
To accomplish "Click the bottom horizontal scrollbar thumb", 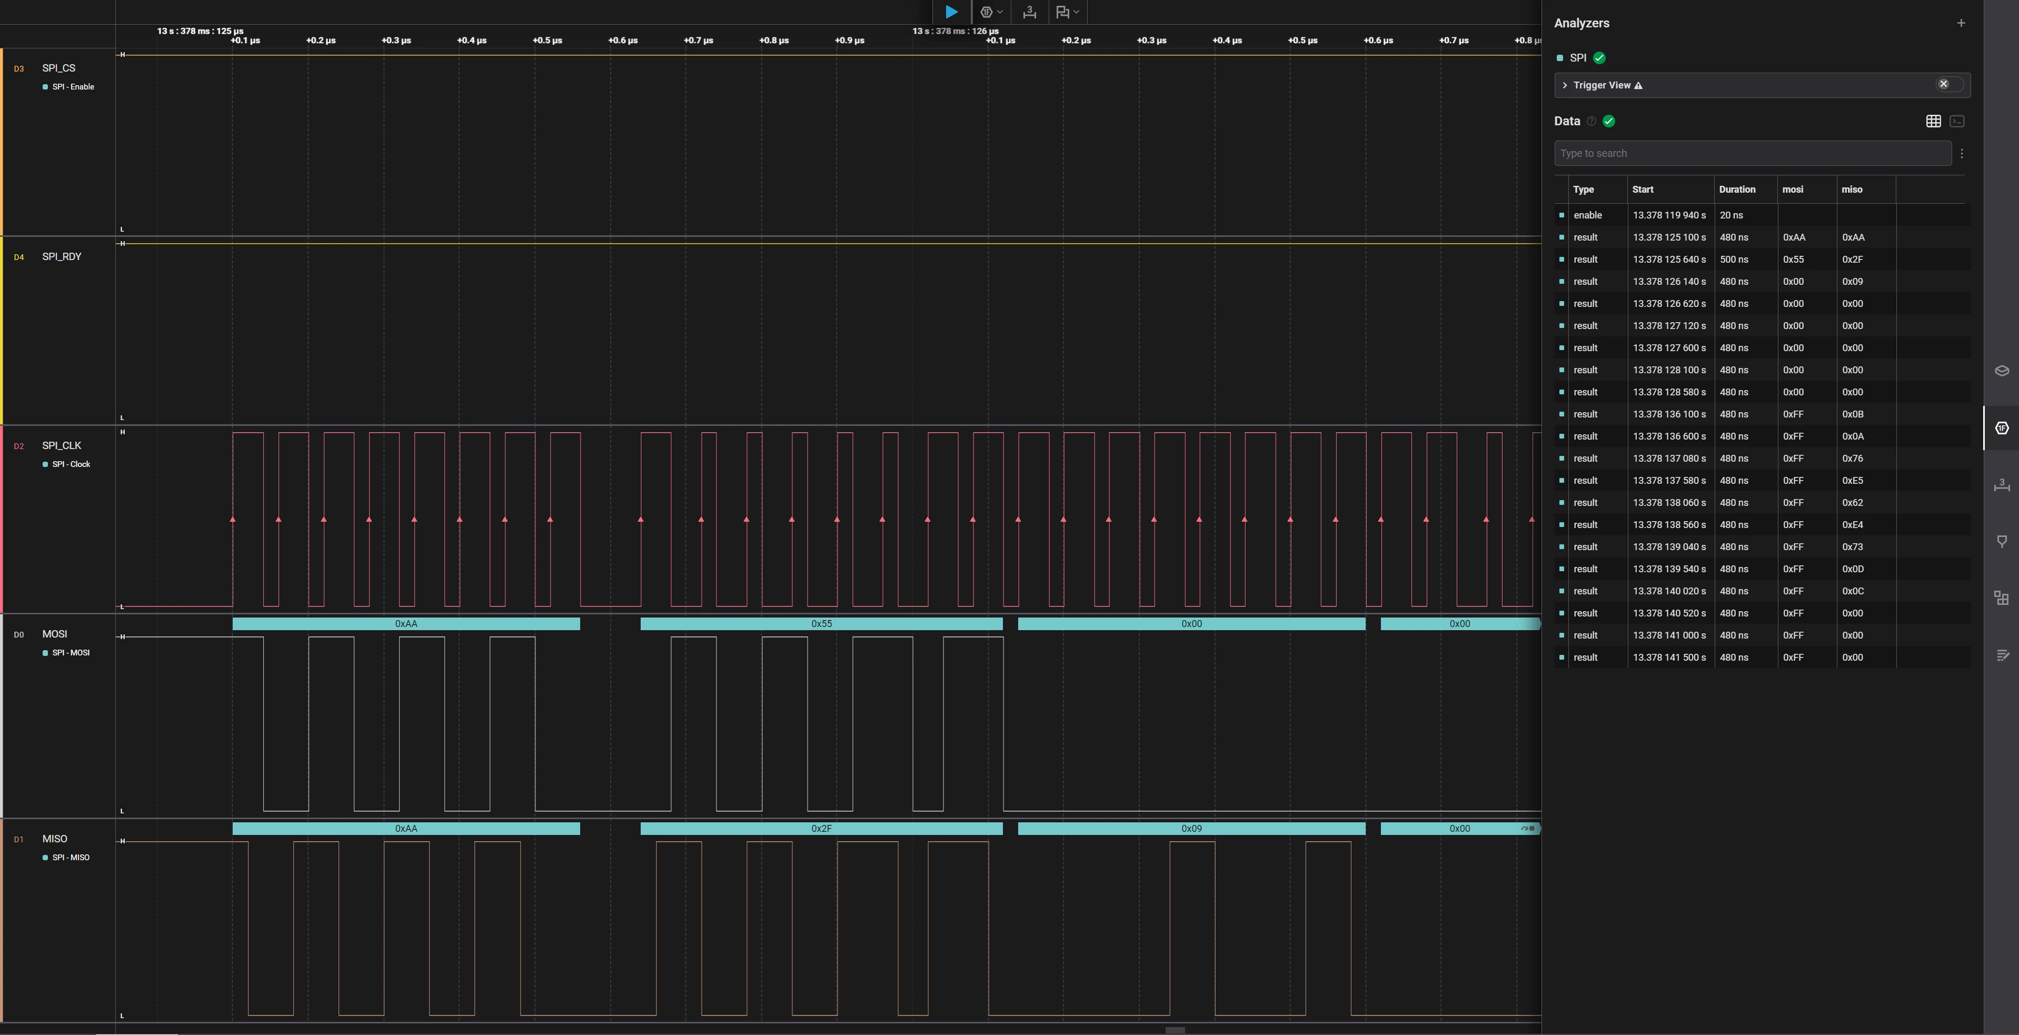I will click(1175, 1030).
